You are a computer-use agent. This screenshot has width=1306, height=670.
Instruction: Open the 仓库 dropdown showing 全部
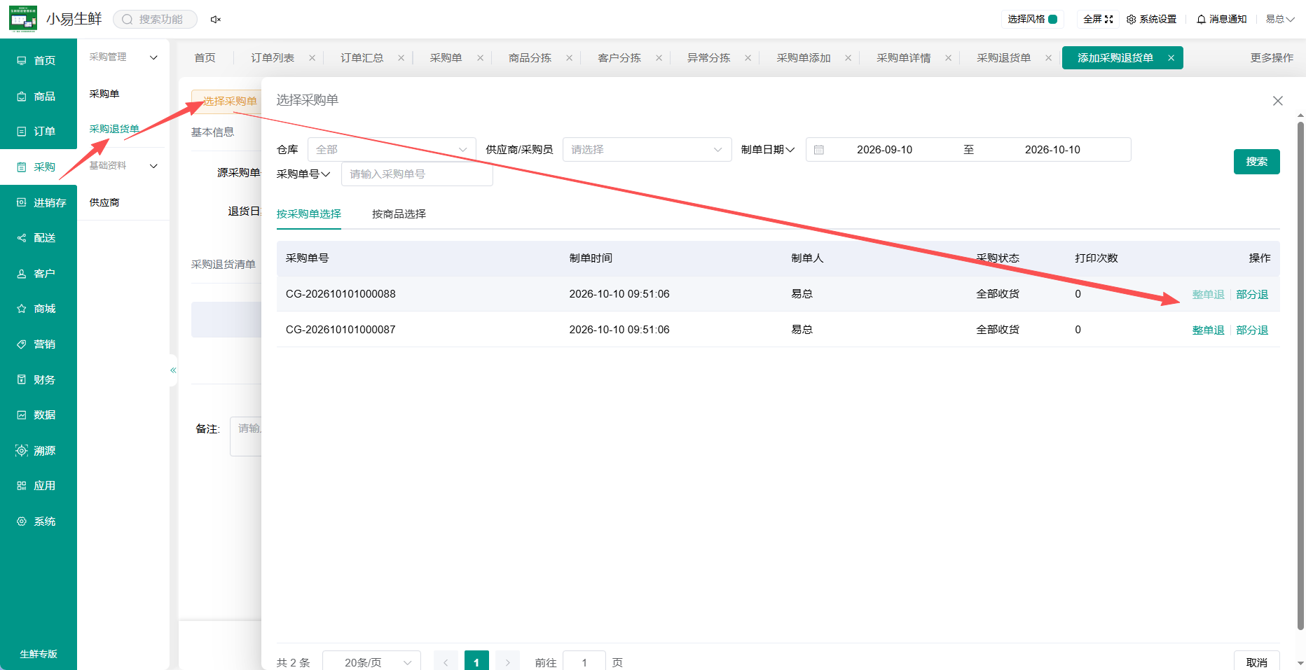[392, 149]
